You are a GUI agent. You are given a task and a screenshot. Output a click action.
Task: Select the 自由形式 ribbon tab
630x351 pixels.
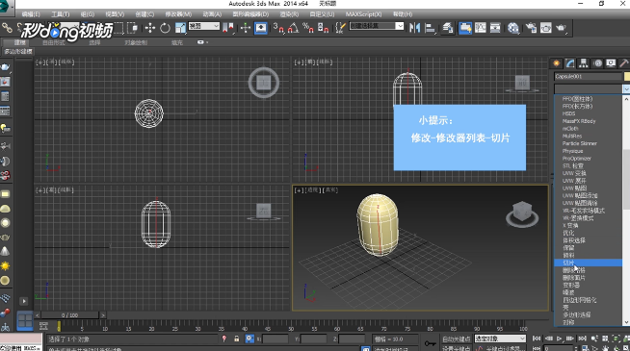point(54,42)
